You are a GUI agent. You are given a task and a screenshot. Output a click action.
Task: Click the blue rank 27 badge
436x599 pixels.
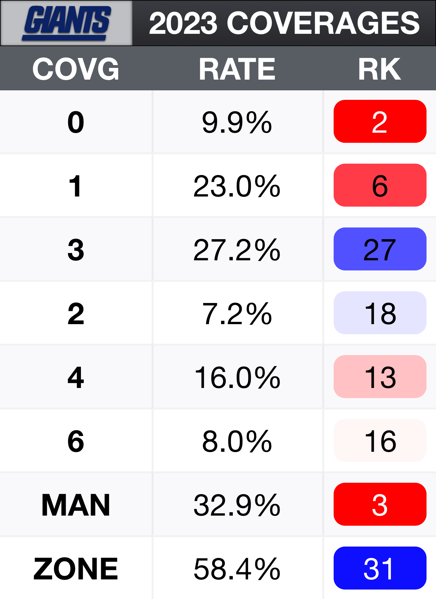[x=380, y=249]
